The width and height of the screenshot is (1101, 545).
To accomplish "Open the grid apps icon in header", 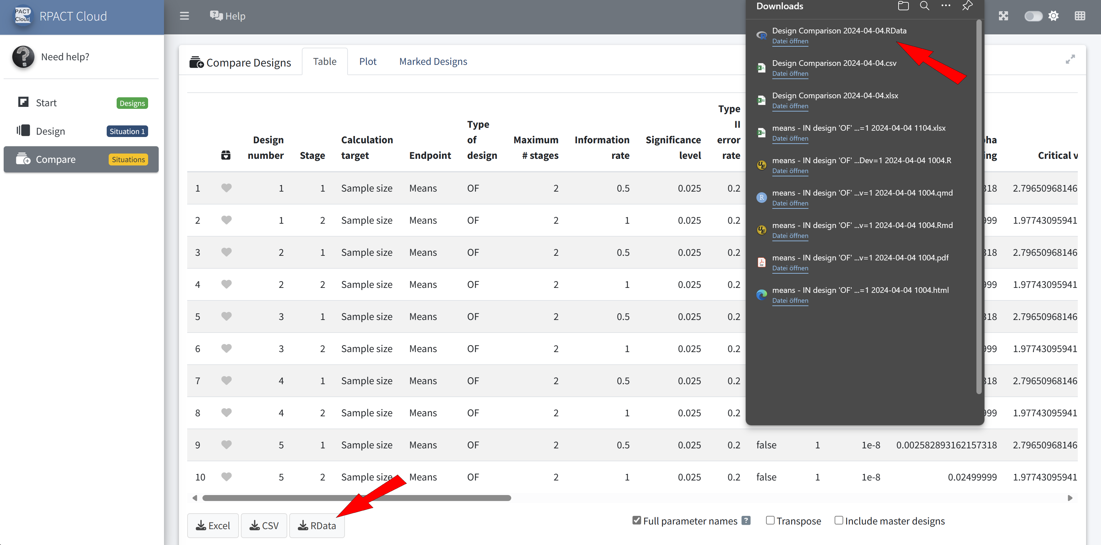I will point(1080,16).
